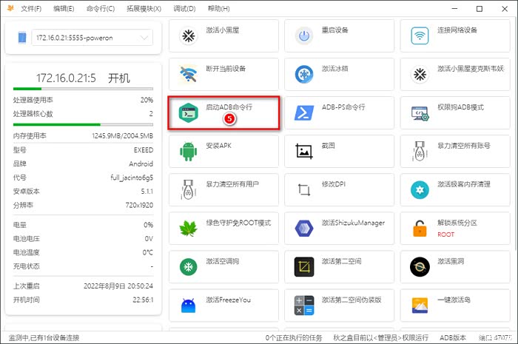Click the 启动ADB命令行 label
This screenshot has width=518, height=344.
tap(229, 107)
